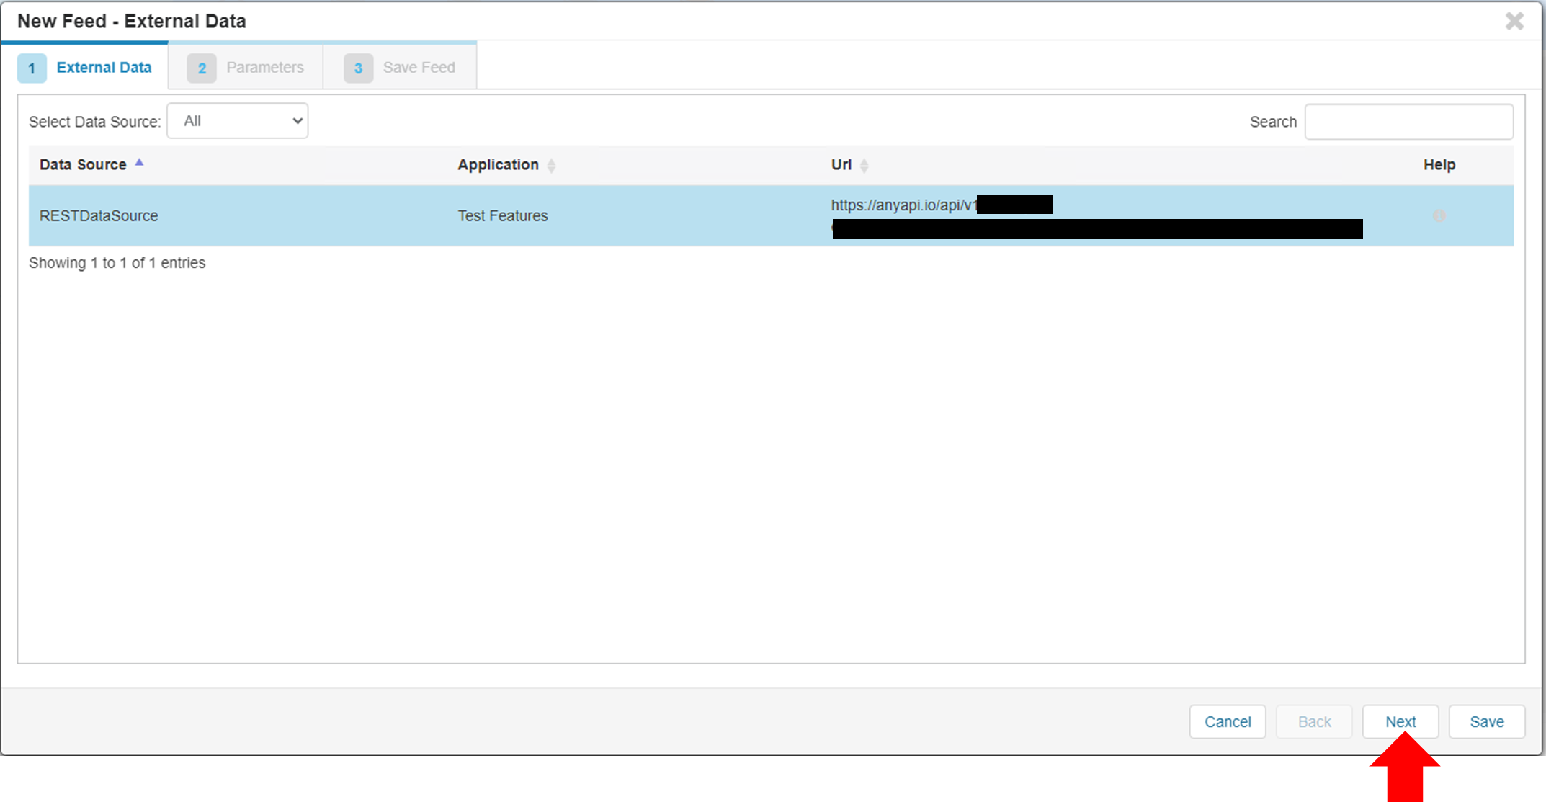Click the ascending sort triangle on Data Source
1546x802 pixels.
click(x=138, y=163)
